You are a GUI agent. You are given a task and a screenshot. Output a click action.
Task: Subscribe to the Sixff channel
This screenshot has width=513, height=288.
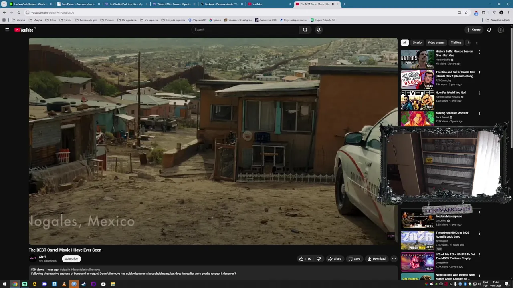point(71,259)
